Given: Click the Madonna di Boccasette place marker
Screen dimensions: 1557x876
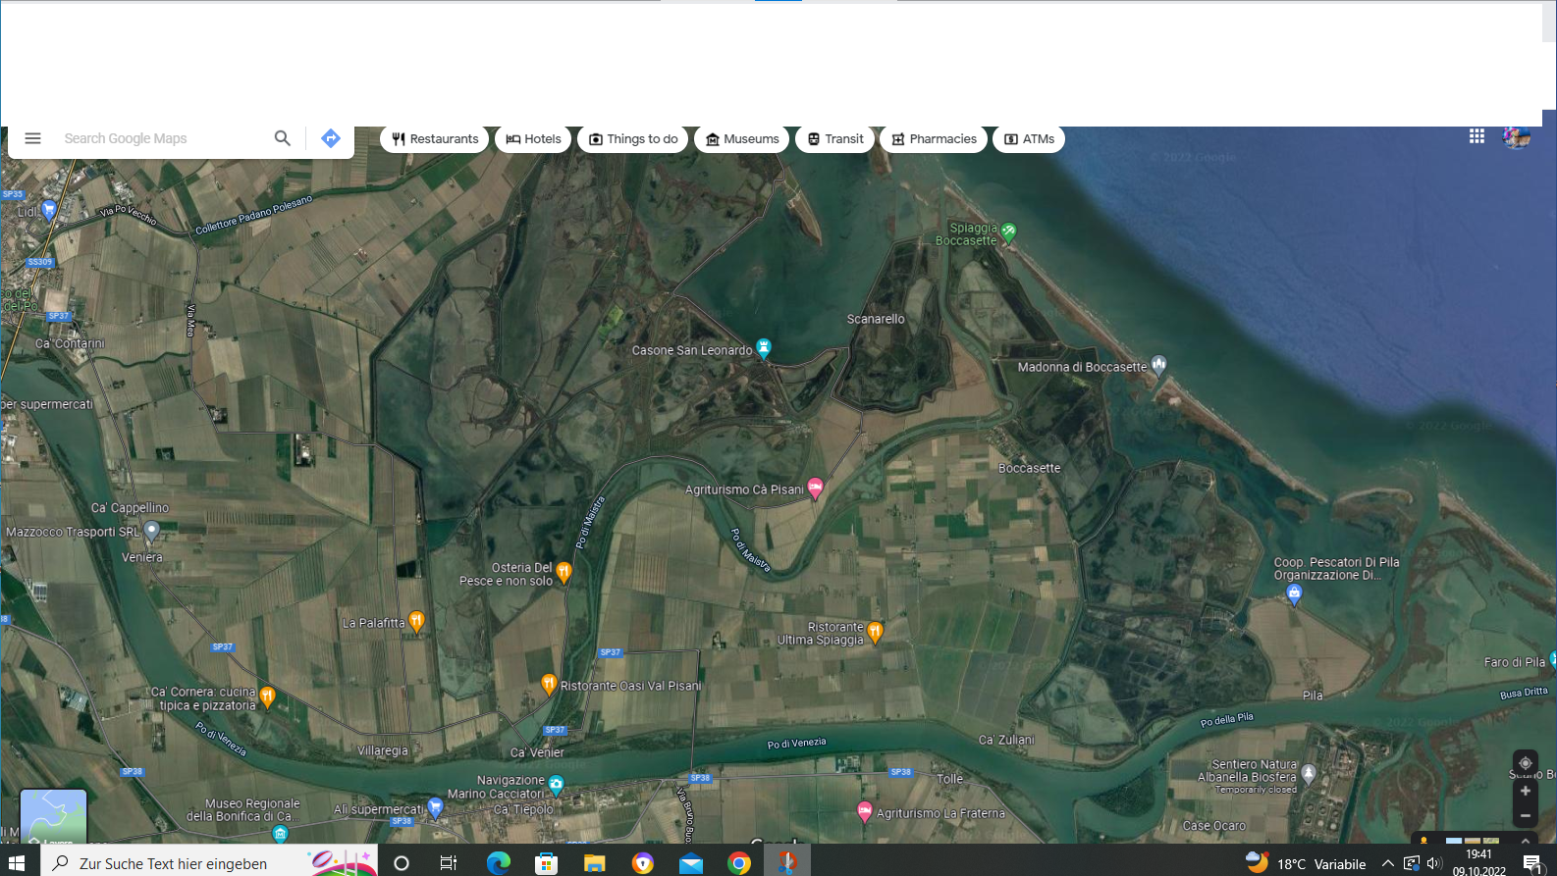Looking at the screenshot, I should coord(1159,364).
